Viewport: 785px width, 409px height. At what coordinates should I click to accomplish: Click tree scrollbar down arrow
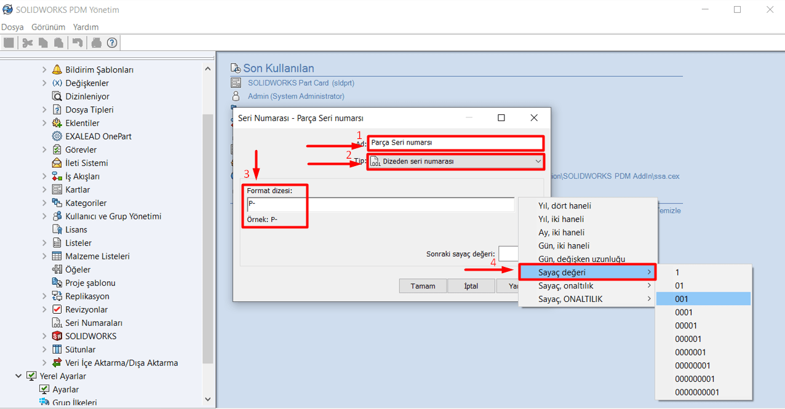208,399
